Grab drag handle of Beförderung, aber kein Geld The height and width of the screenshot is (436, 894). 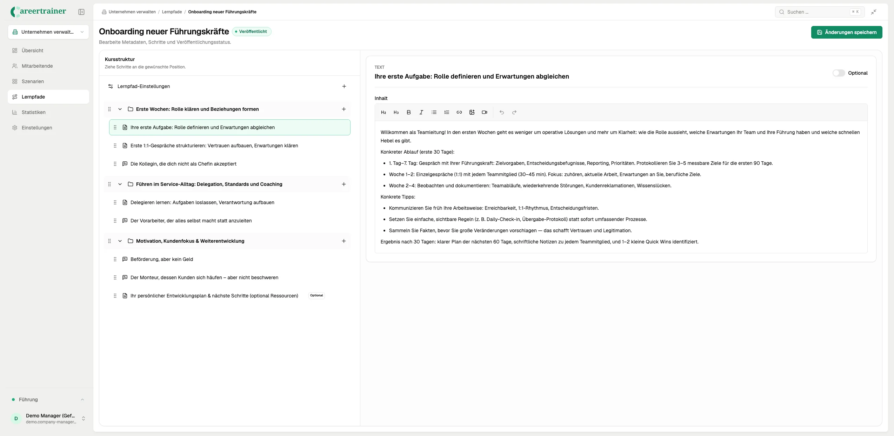[115, 259]
